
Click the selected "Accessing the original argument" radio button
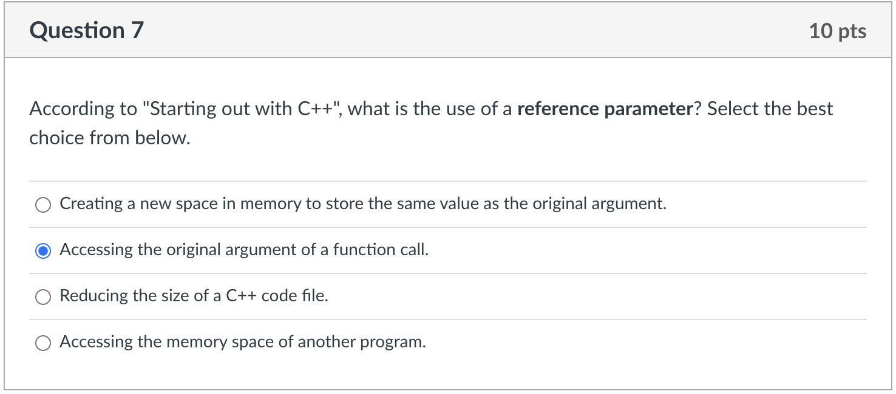pos(42,250)
